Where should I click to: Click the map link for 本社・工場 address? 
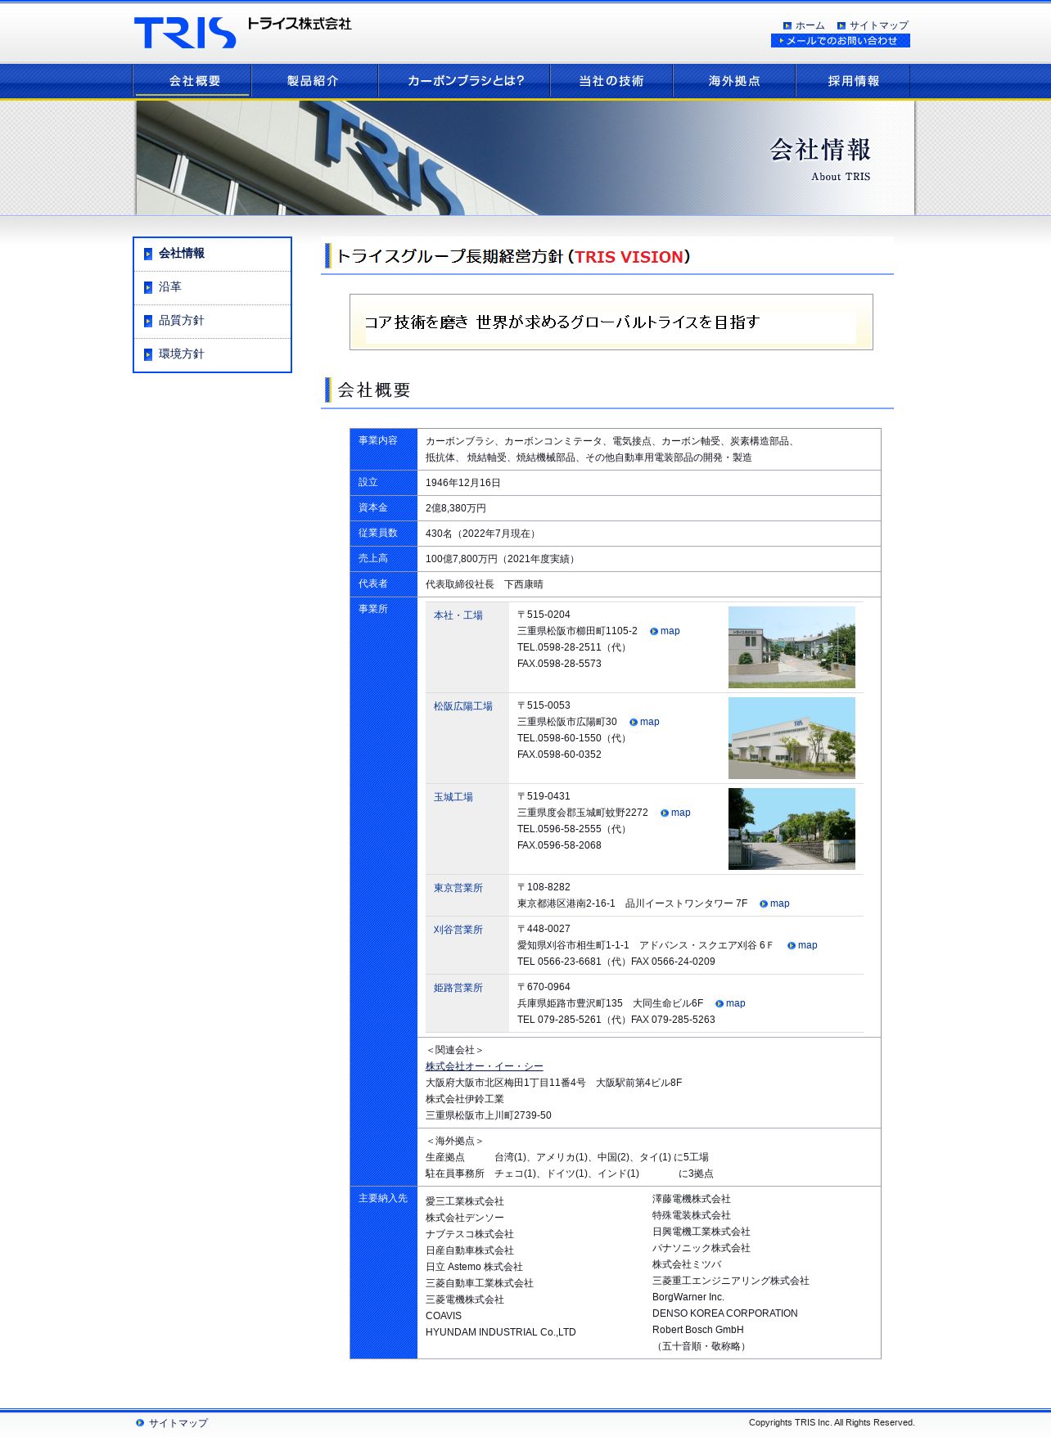pos(670,632)
